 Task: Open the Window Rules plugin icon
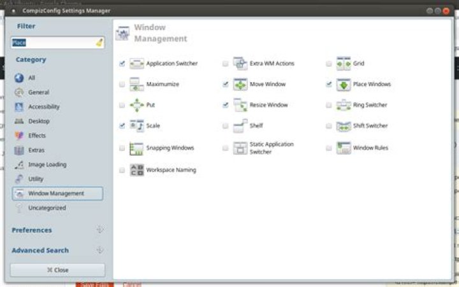[x=344, y=148]
